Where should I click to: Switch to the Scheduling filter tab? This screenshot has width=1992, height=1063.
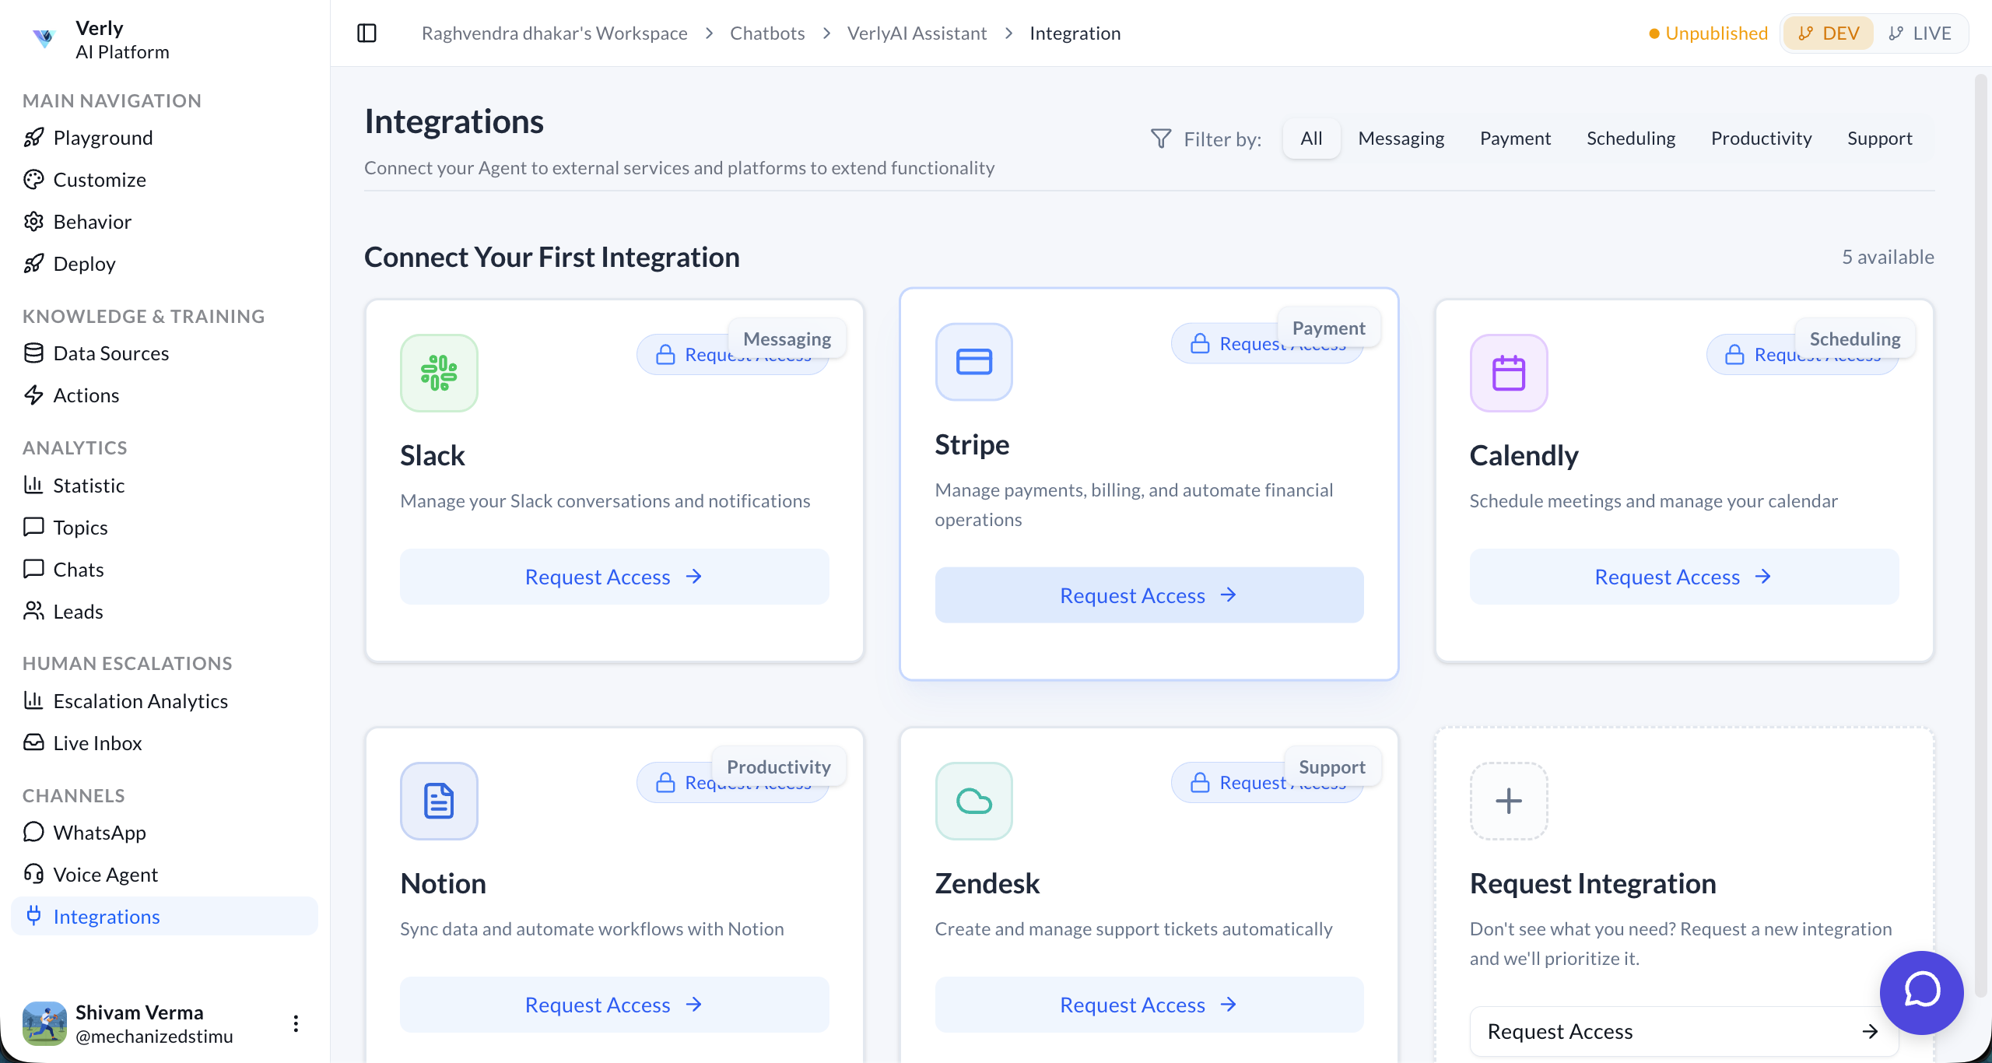click(x=1631, y=138)
